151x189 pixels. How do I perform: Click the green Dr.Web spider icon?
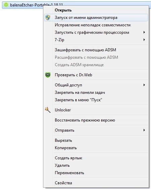click(48, 75)
